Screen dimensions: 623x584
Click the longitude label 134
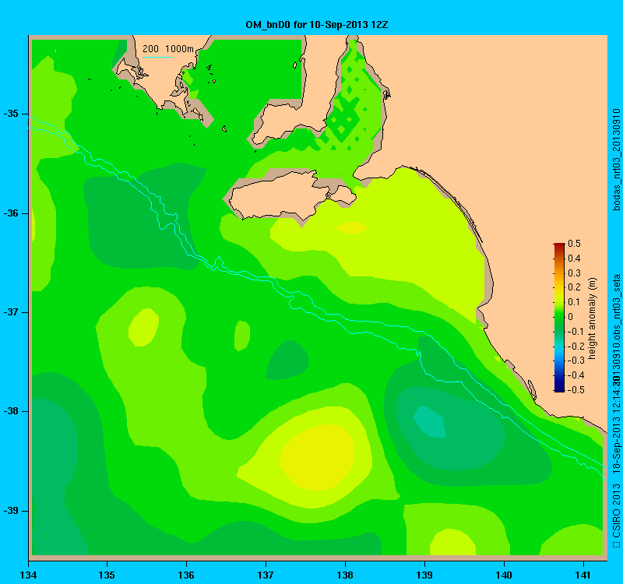28,575
